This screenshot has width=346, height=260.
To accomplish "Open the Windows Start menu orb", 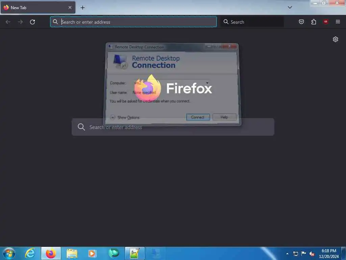I will pos(9,253).
